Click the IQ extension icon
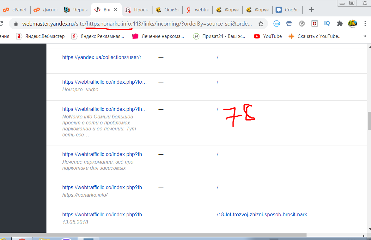The height and width of the screenshot is (240, 371). coord(327,23)
